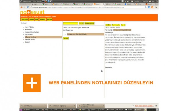Screen dimensions: 178x111
Task: Select the Uzunvade notebook
Action: (x=29, y=35)
